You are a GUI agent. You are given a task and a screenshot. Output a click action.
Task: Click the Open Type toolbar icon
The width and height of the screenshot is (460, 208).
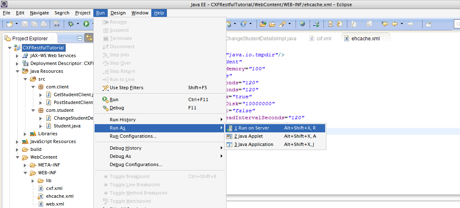tap(263, 24)
